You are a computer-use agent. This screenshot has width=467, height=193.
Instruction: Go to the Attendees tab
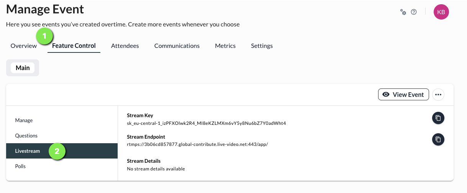125,46
